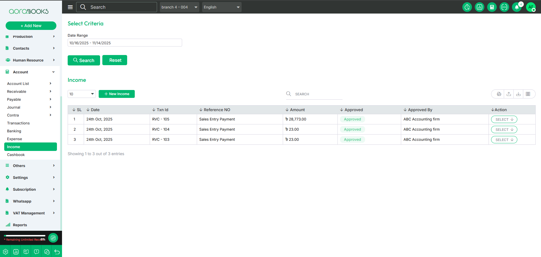Image resolution: width=541 pixels, height=257 pixels.
Task: Click the sliders adjust icon near progress bar
Action: 53,238
